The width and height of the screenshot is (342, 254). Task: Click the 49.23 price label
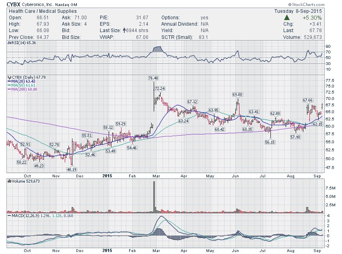(x=39, y=166)
